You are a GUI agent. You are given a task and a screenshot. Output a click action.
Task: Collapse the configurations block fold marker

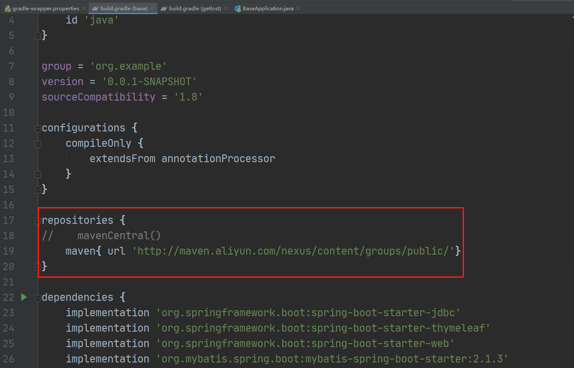tap(38, 128)
